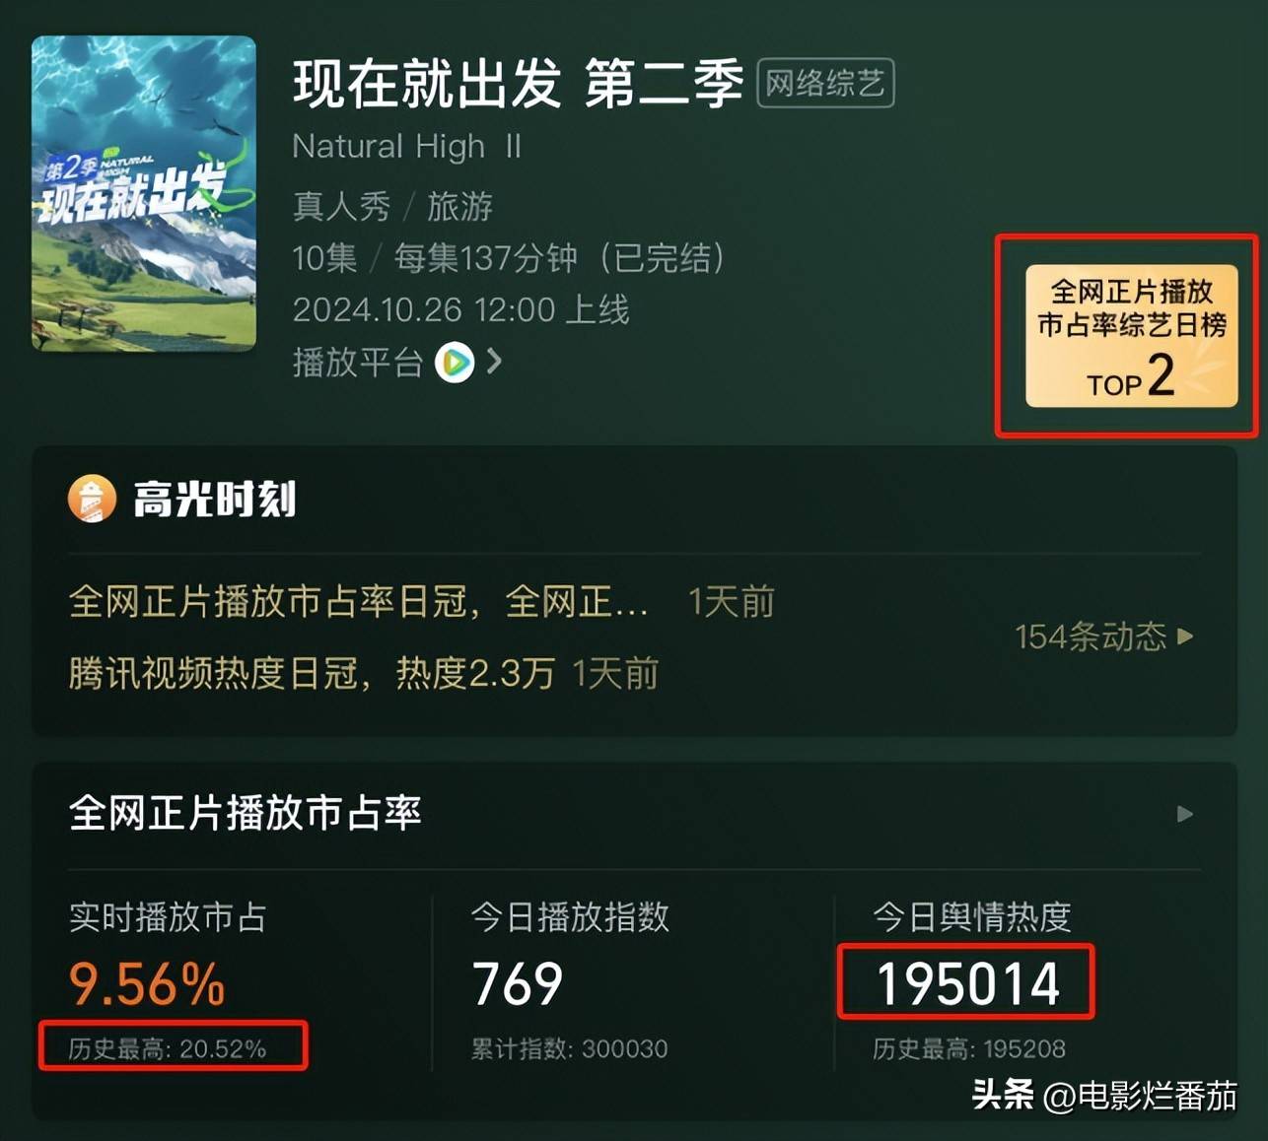Select the 历史最高 195208 label
Screen dimensions: 1268x1141
pos(969,1049)
